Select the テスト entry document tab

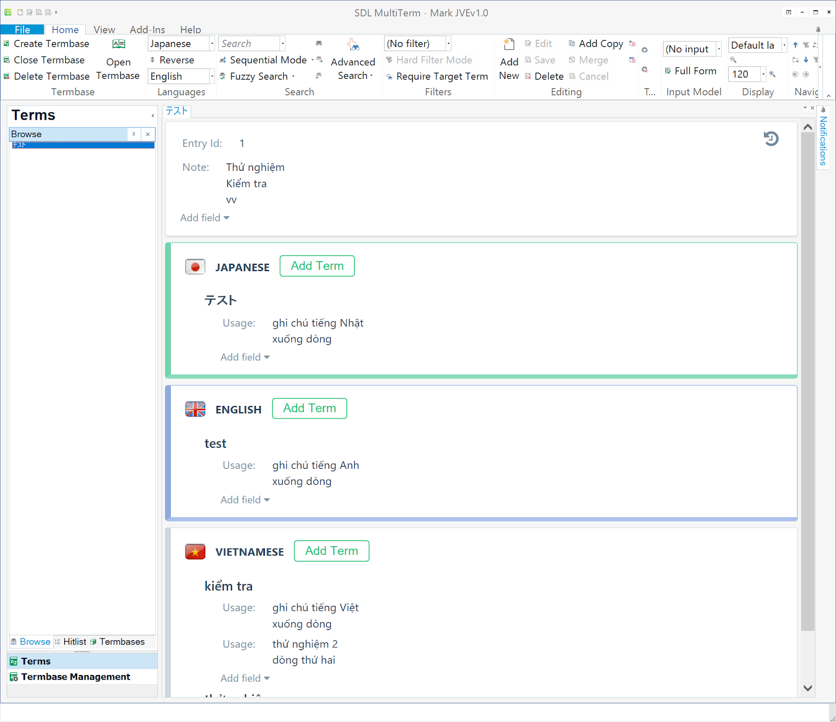pos(177,111)
